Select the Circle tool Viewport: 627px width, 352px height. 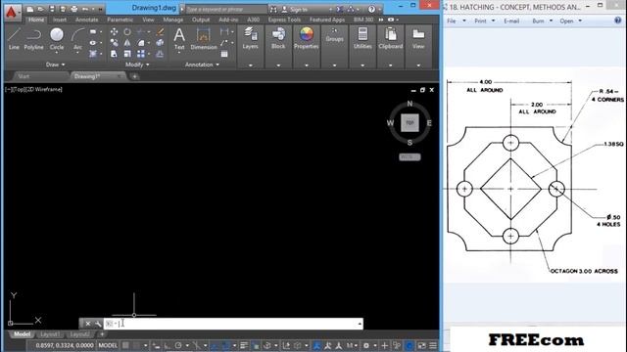pyautogui.click(x=57, y=39)
